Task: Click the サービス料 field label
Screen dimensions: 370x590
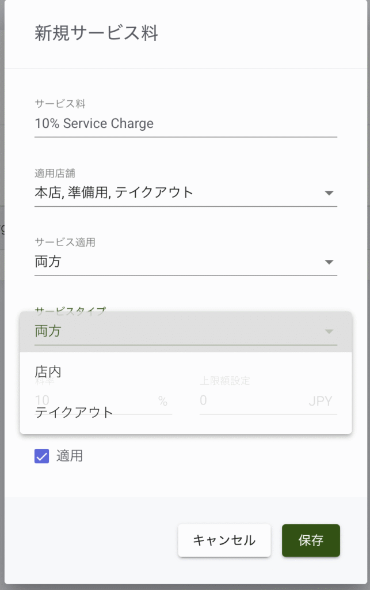Action: tap(60, 104)
